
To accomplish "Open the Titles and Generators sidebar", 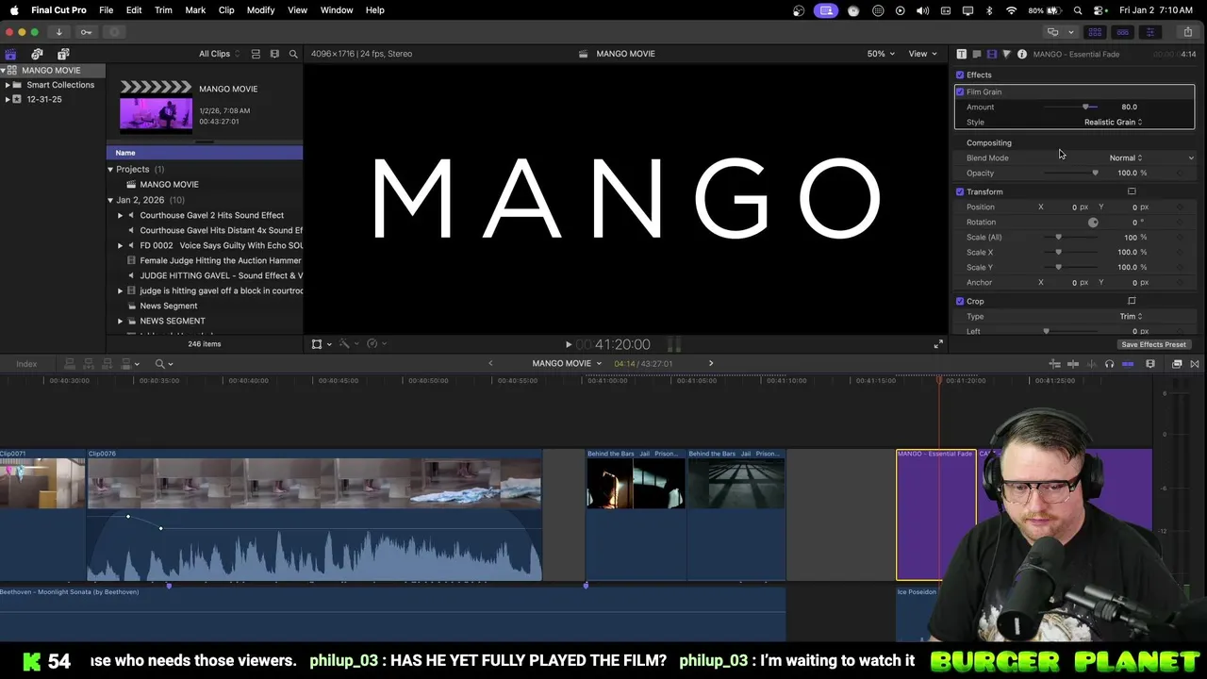I will click(63, 54).
